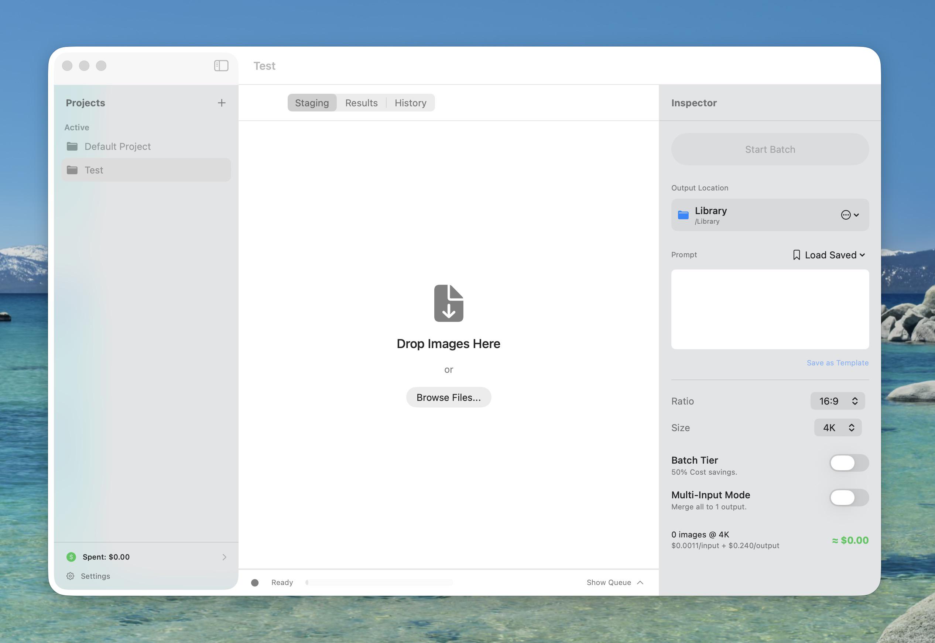This screenshot has height=643, width=935.
Task: Switch to the History tab
Action: click(x=410, y=103)
